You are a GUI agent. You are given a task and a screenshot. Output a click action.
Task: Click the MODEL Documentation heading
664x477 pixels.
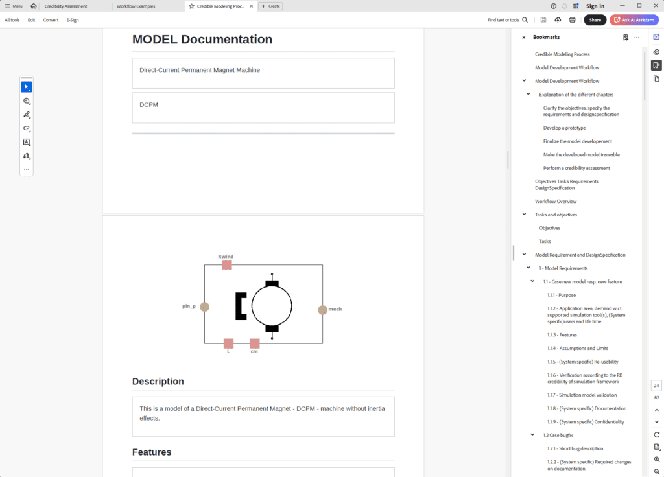click(202, 40)
